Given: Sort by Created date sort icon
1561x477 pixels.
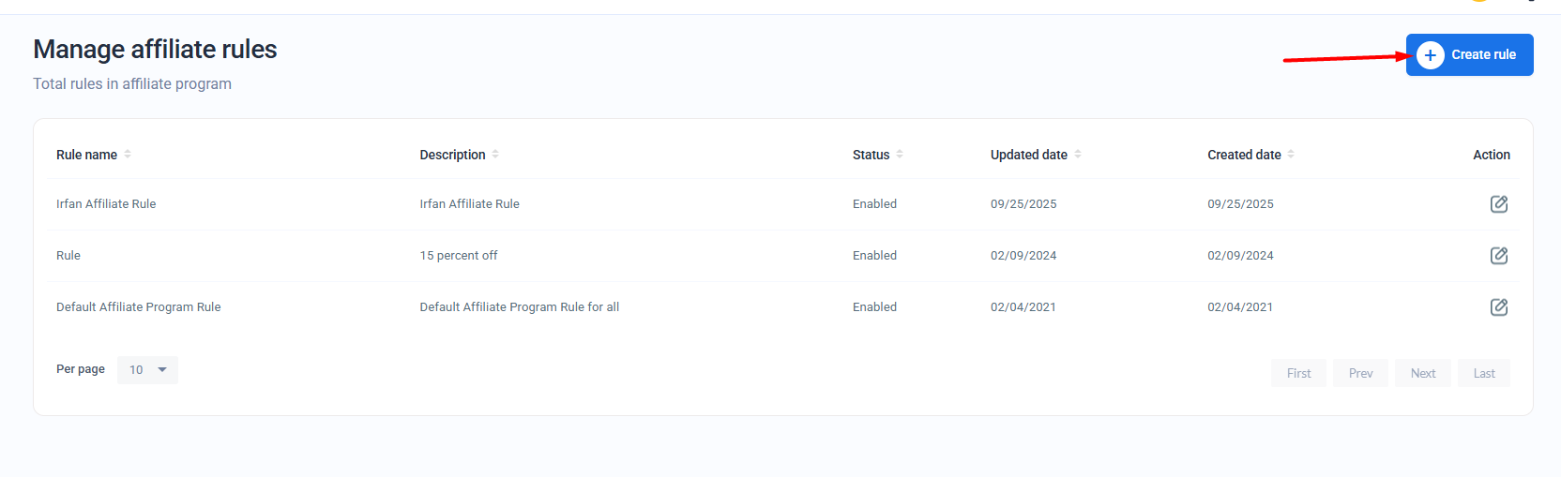Looking at the screenshot, I should [1291, 155].
